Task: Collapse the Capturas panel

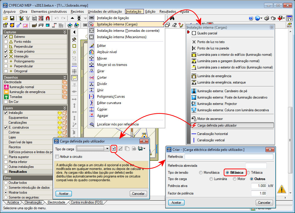Action: coord(65,32)
